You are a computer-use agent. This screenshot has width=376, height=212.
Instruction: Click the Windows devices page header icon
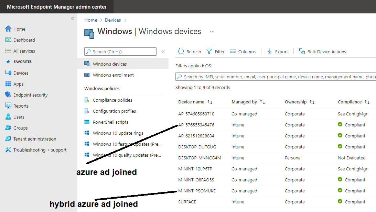(x=89, y=34)
